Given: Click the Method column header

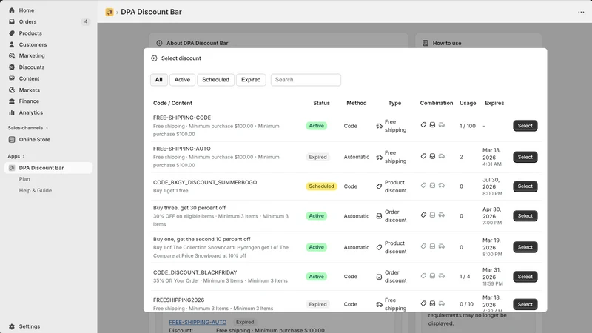Looking at the screenshot, I should 357,103.
